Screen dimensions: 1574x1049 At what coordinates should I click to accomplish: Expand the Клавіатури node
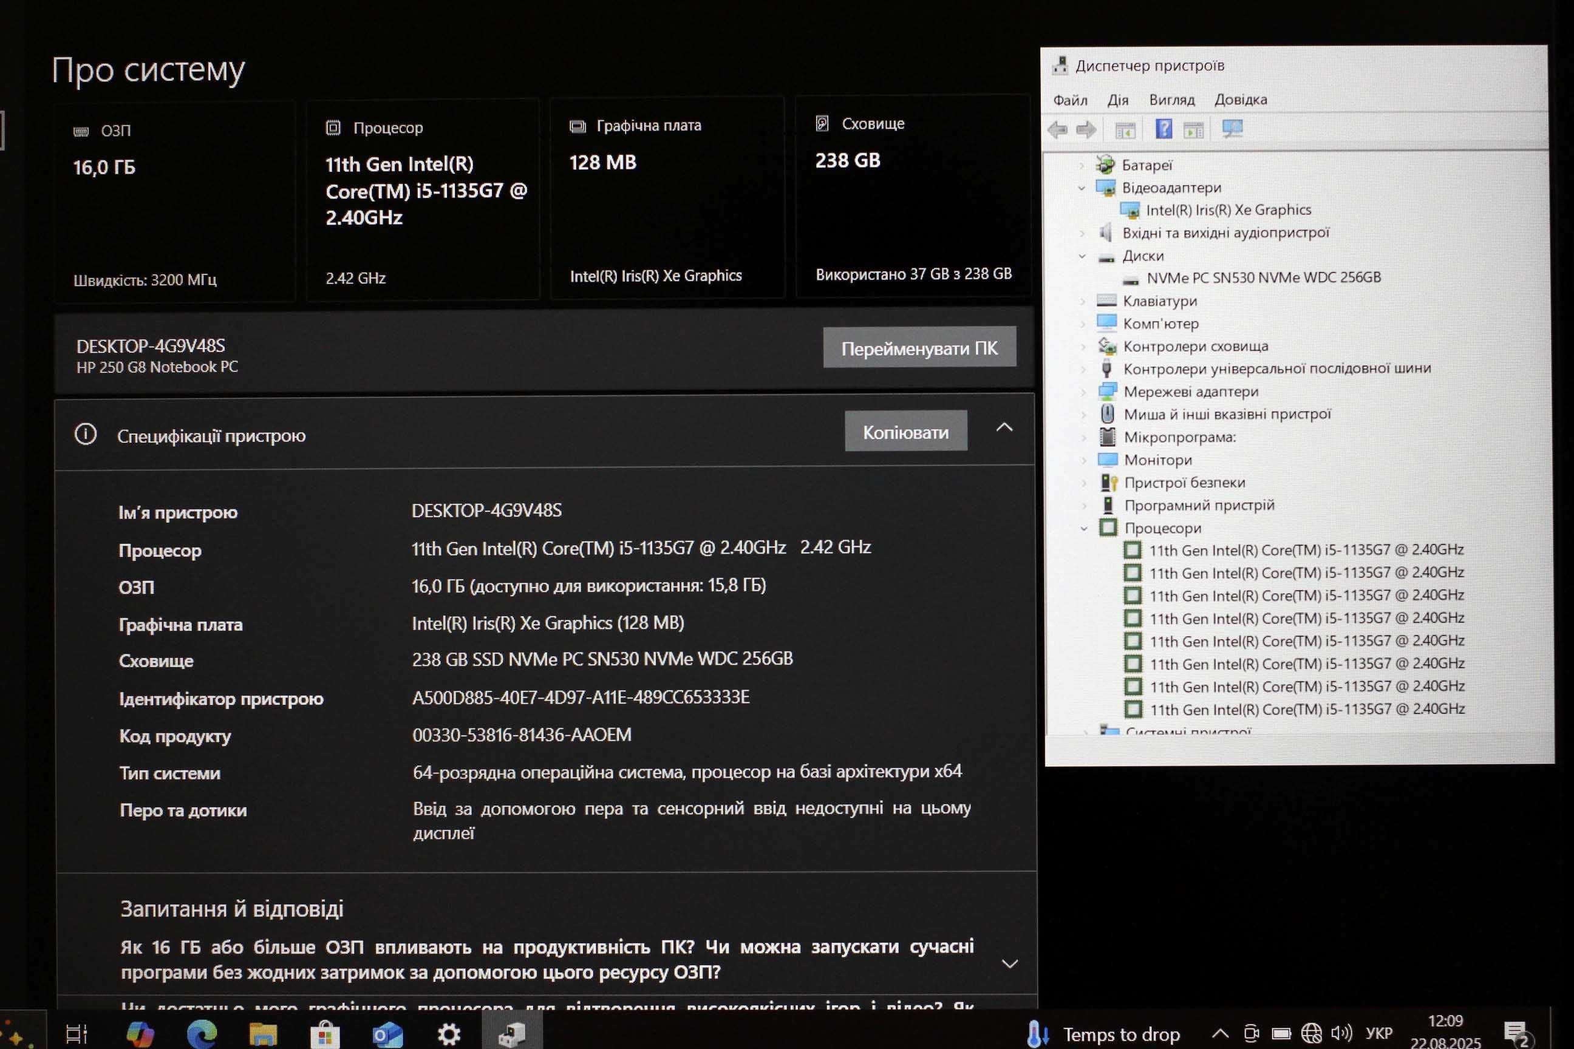(x=1083, y=301)
